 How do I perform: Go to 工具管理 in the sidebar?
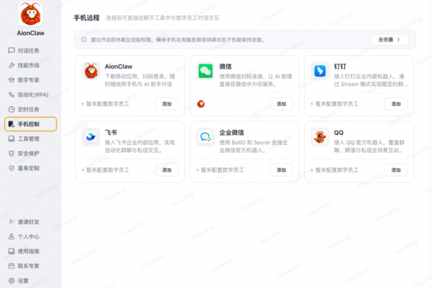tap(31, 139)
